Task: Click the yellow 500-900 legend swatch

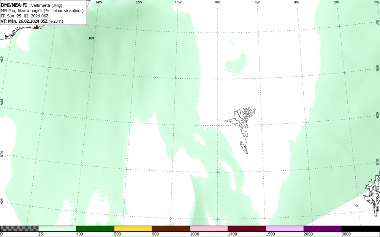Action: tap(133, 229)
